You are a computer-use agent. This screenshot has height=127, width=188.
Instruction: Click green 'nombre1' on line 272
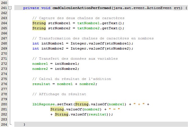click(40, 64)
